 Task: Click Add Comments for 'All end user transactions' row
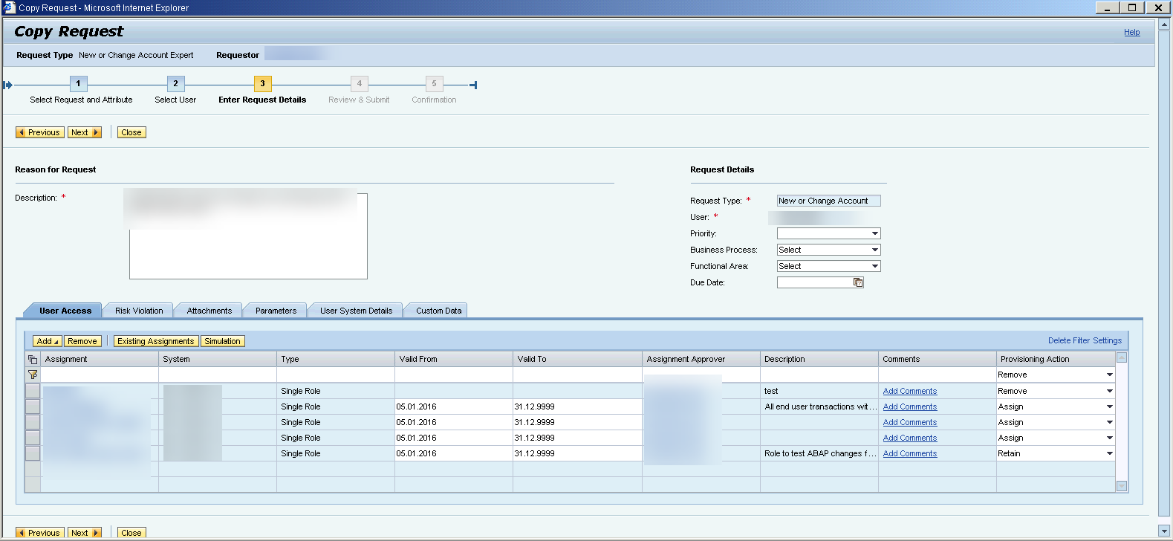click(x=910, y=406)
